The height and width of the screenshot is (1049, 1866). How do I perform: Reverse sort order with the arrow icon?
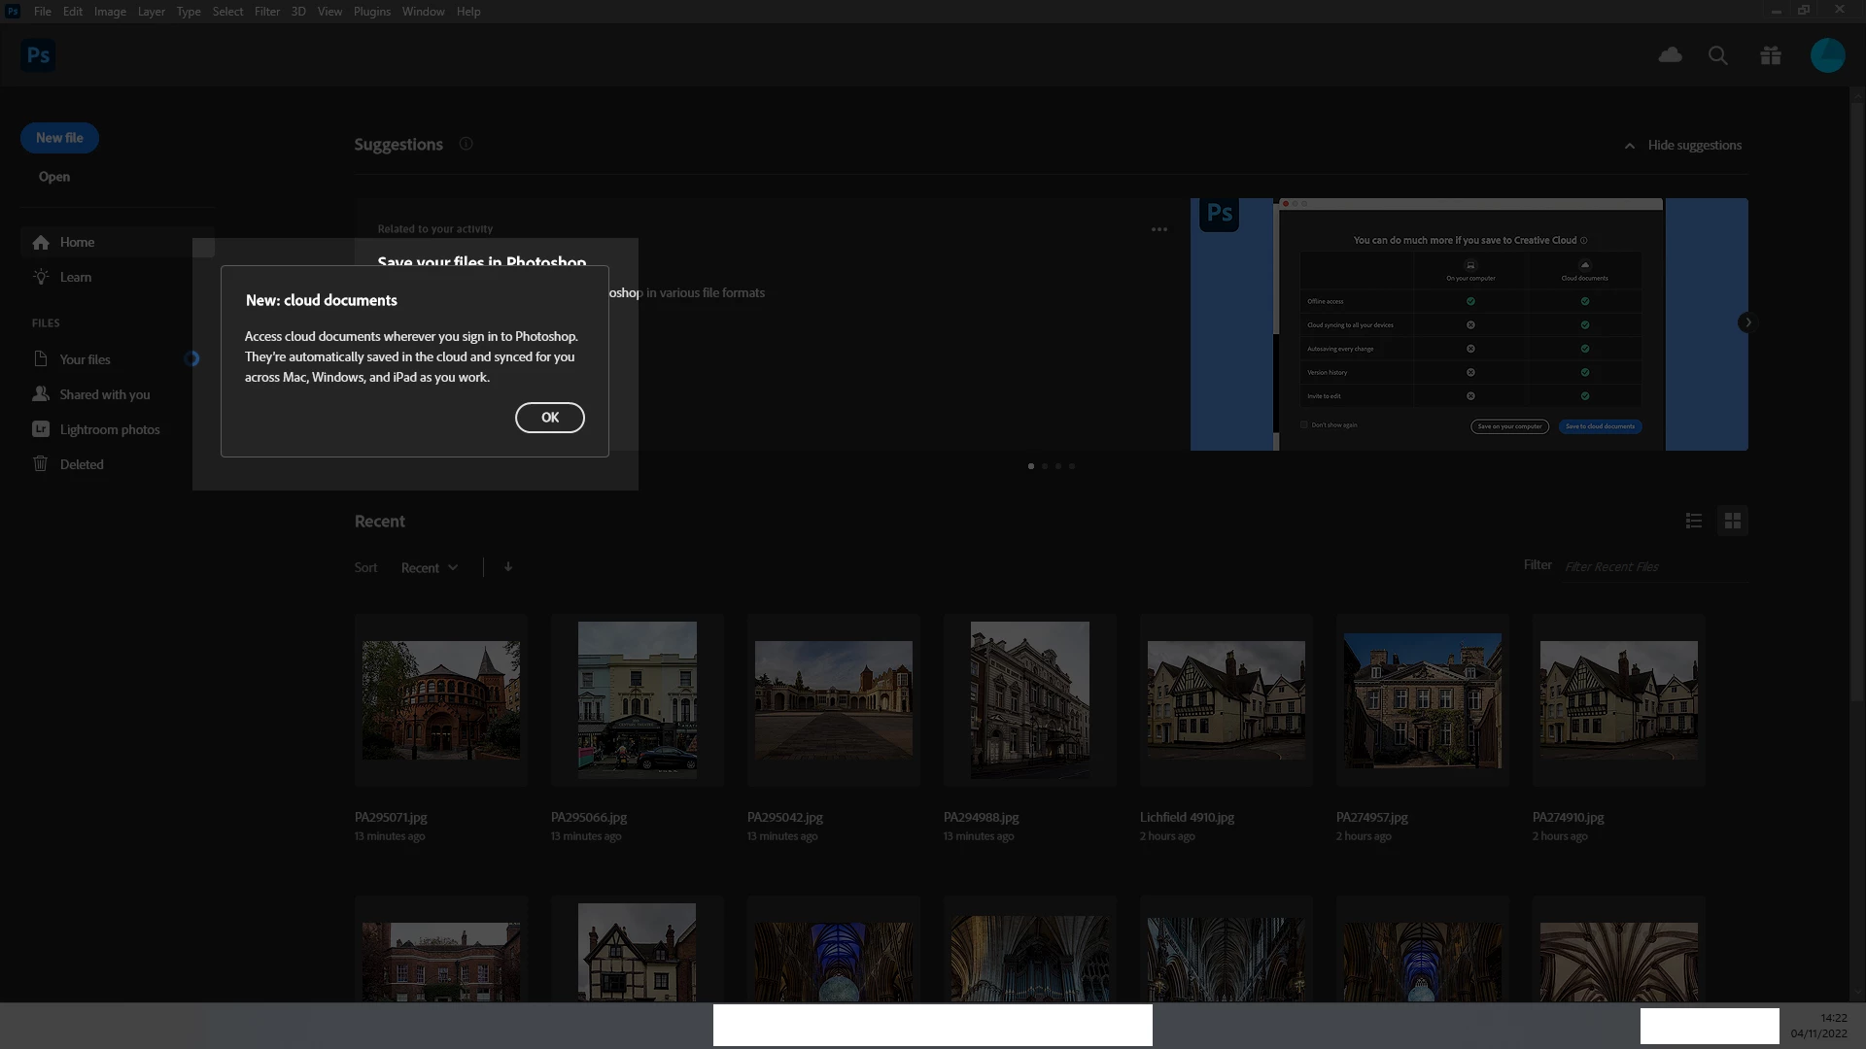(508, 567)
